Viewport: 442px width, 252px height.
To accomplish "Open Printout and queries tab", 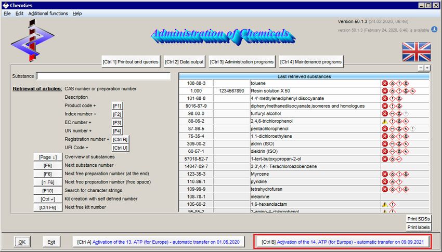I will pos(131,62).
